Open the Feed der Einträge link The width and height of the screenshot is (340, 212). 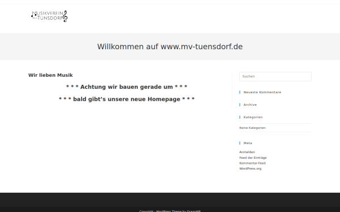[253, 158]
